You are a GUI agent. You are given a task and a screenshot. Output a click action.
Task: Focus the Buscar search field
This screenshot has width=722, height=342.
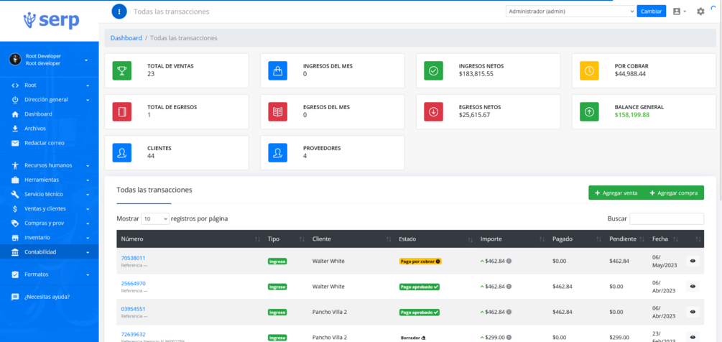[x=667, y=218]
